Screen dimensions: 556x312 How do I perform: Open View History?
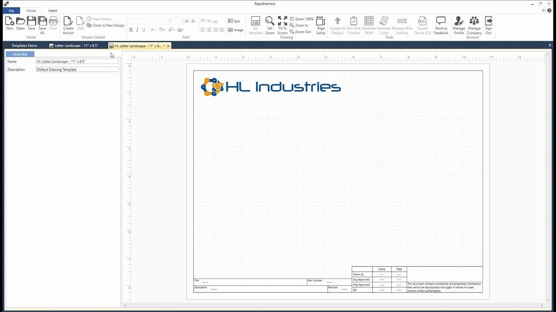tap(99, 19)
